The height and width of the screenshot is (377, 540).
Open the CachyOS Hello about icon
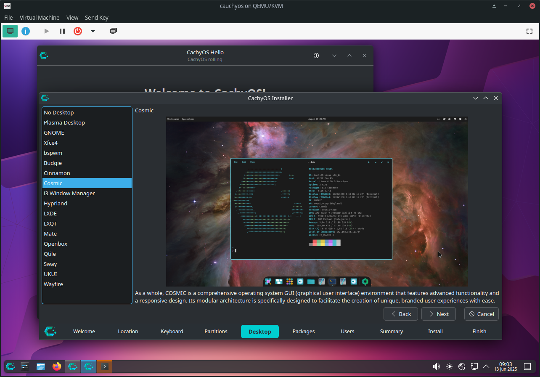pos(316,56)
